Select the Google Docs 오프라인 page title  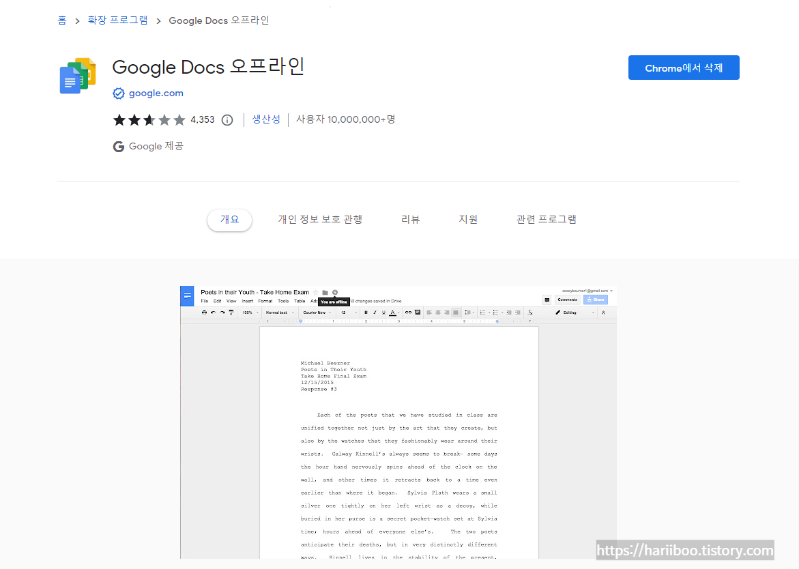point(208,67)
